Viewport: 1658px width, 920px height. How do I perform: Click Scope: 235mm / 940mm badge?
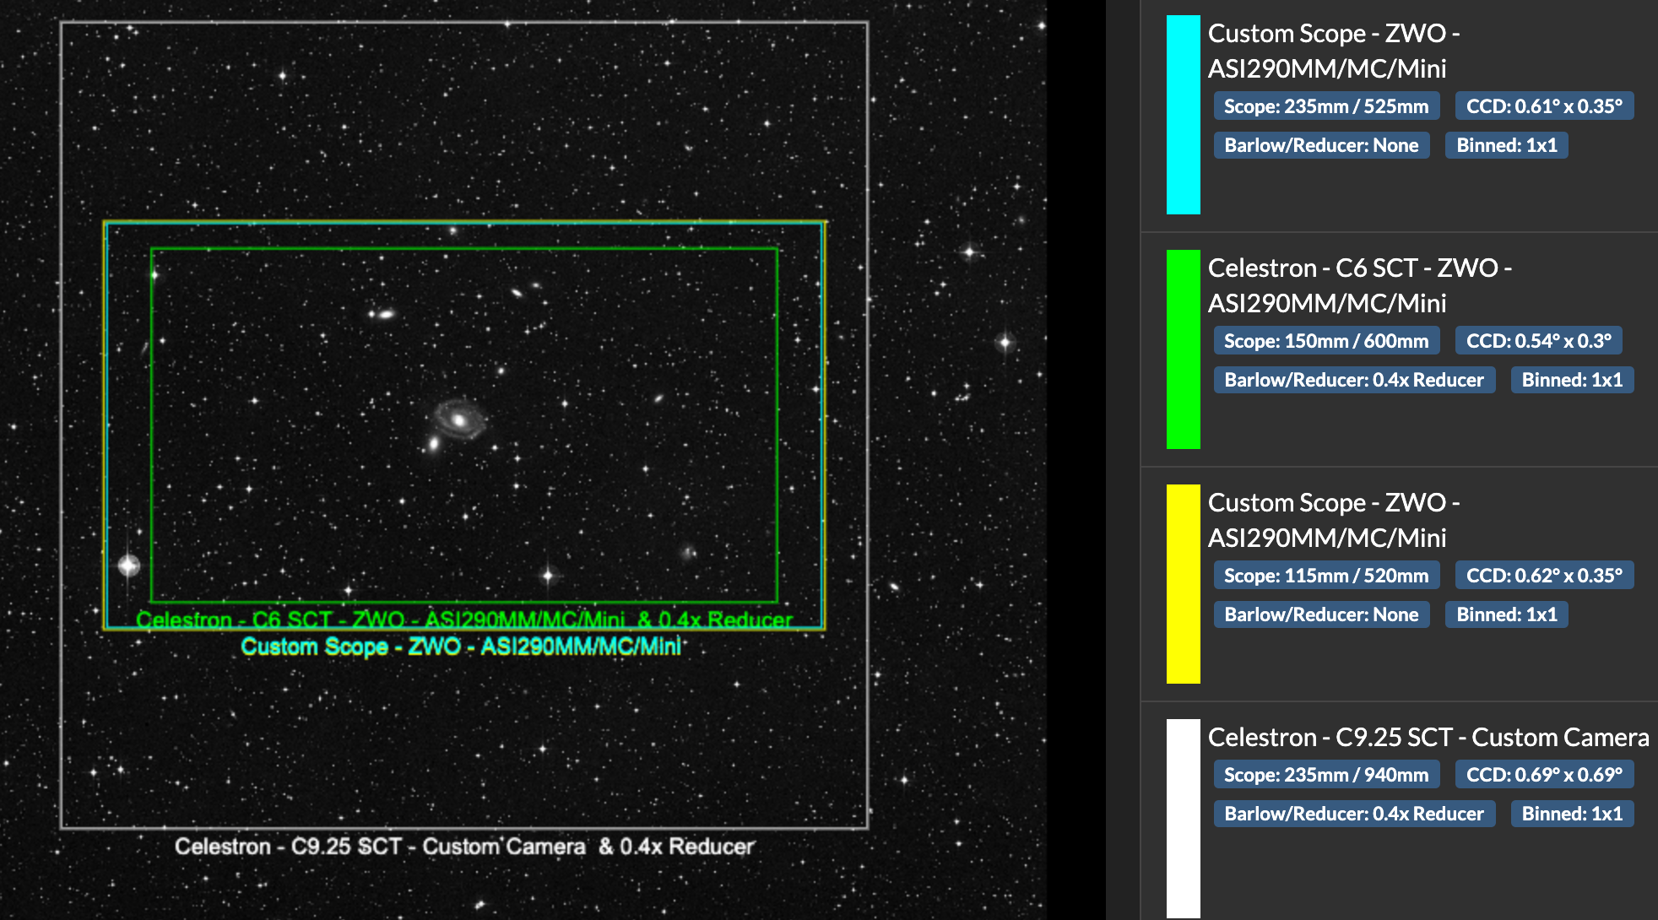[x=1326, y=775]
